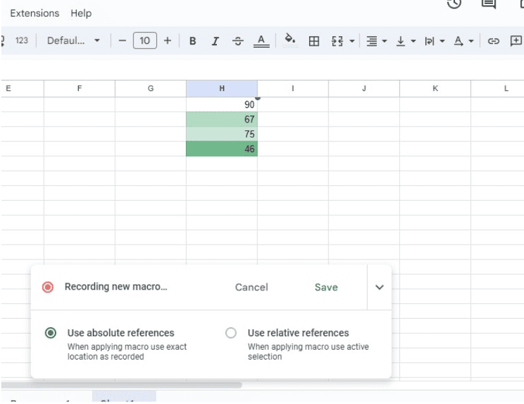The height and width of the screenshot is (404, 524).
Task: Increase font size with plus button
Action: point(168,41)
